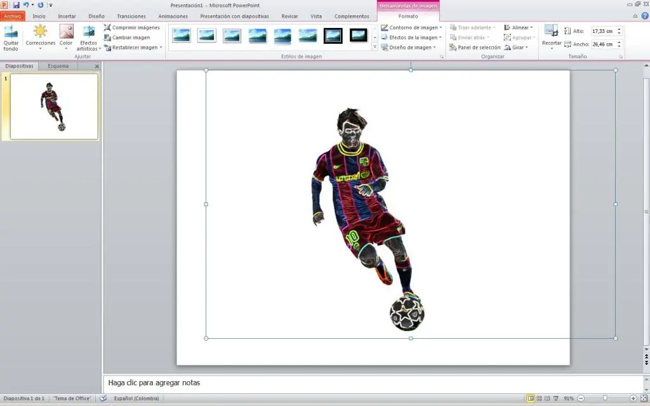The height and width of the screenshot is (406, 650).
Task: Click the 91% zoom level
Action: tap(568, 398)
